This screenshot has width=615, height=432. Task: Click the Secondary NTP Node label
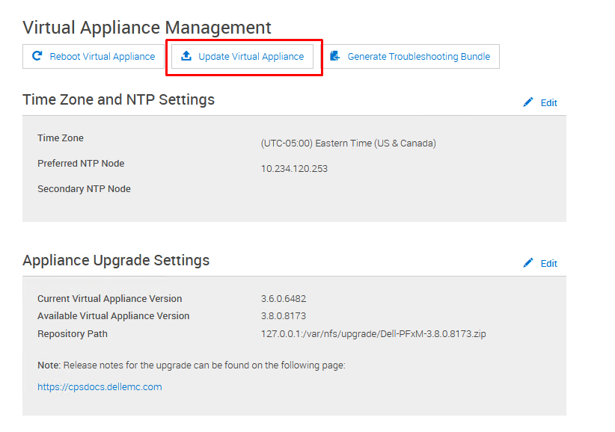84,189
